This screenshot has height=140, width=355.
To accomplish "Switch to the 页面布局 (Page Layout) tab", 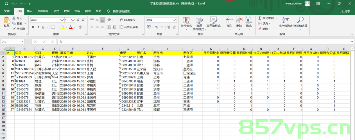I will pos(43,11).
